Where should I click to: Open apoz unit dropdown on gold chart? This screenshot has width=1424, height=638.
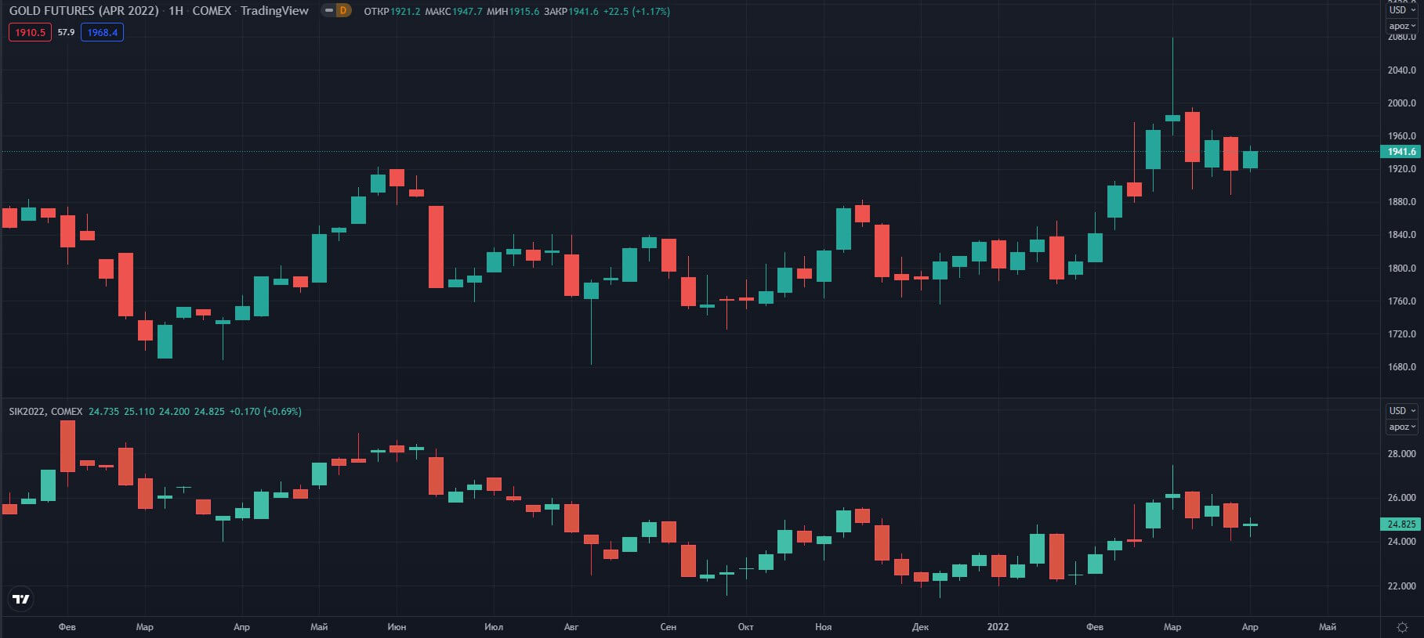coord(1402,26)
